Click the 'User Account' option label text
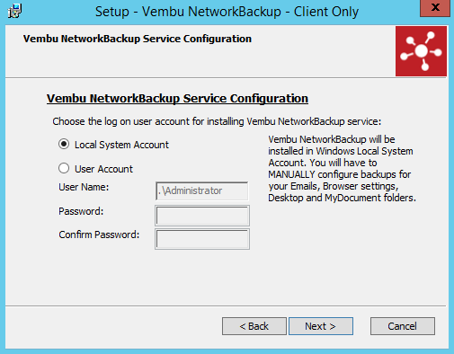454x354 pixels. click(x=103, y=169)
